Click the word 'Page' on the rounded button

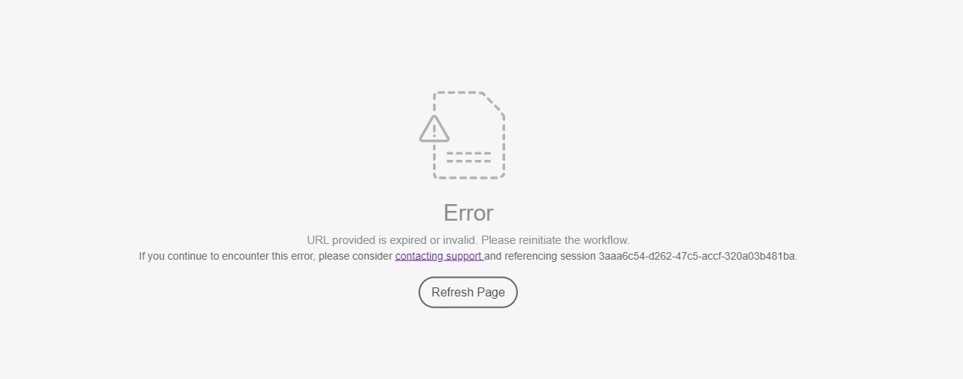[491, 293]
